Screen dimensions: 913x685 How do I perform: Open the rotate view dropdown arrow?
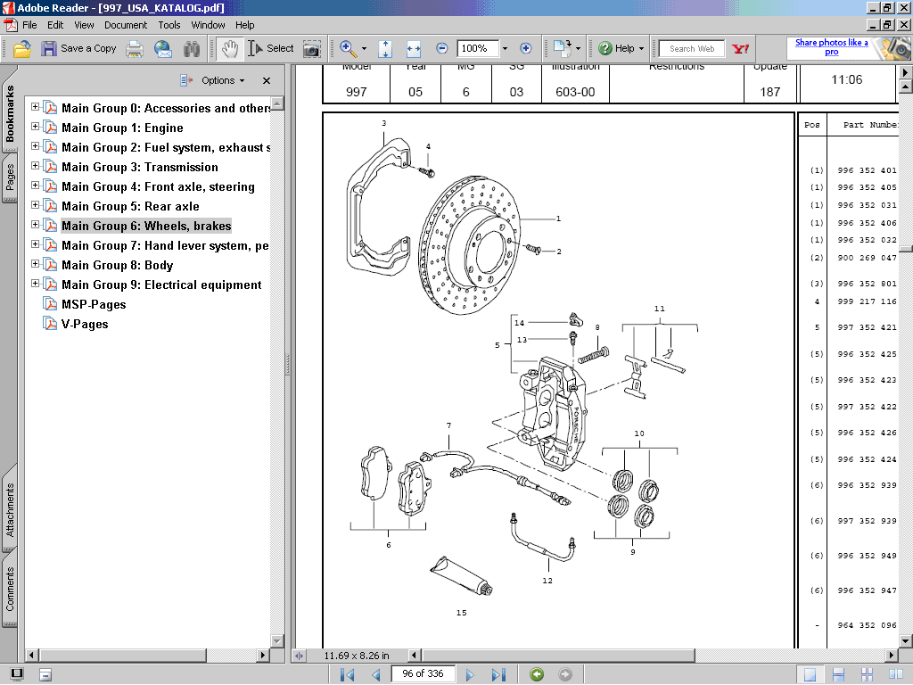click(x=578, y=48)
